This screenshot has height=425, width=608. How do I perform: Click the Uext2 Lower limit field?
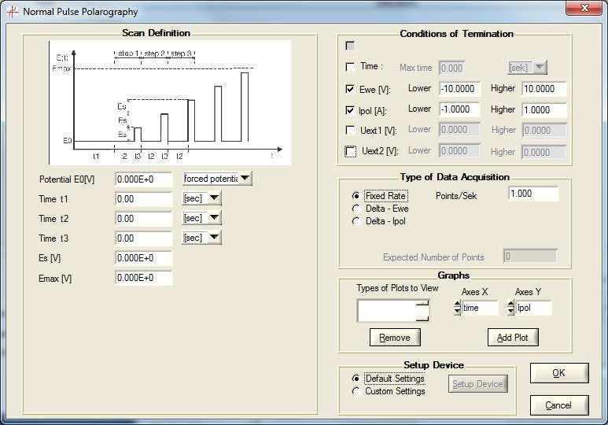click(x=460, y=151)
